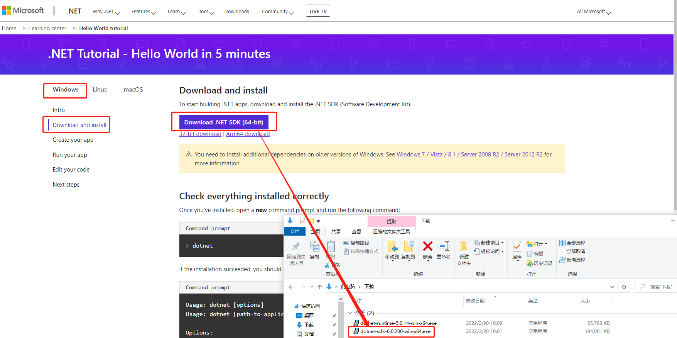The image size is (677, 338).
Task: Click Downloads in the .NET site header
Action: pos(237,12)
